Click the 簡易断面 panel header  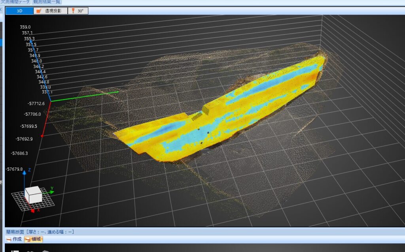pyautogui.click(x=40, y=232)
